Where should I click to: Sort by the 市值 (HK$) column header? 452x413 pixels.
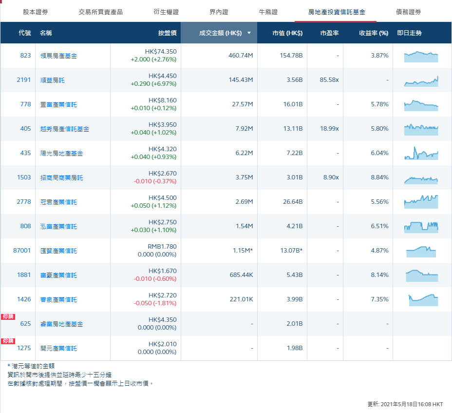point(287,33)
